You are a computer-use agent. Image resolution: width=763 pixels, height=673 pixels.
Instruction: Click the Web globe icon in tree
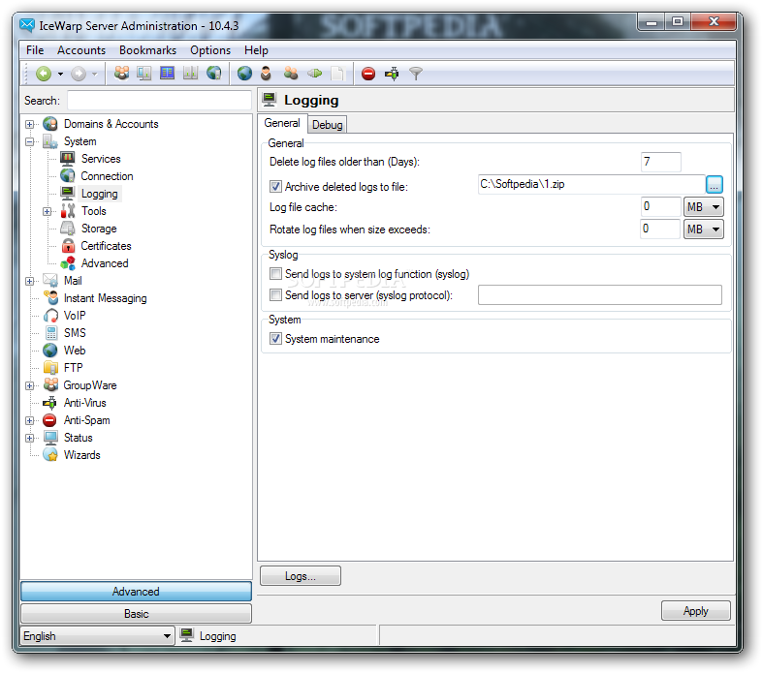(x=50, y=351)
